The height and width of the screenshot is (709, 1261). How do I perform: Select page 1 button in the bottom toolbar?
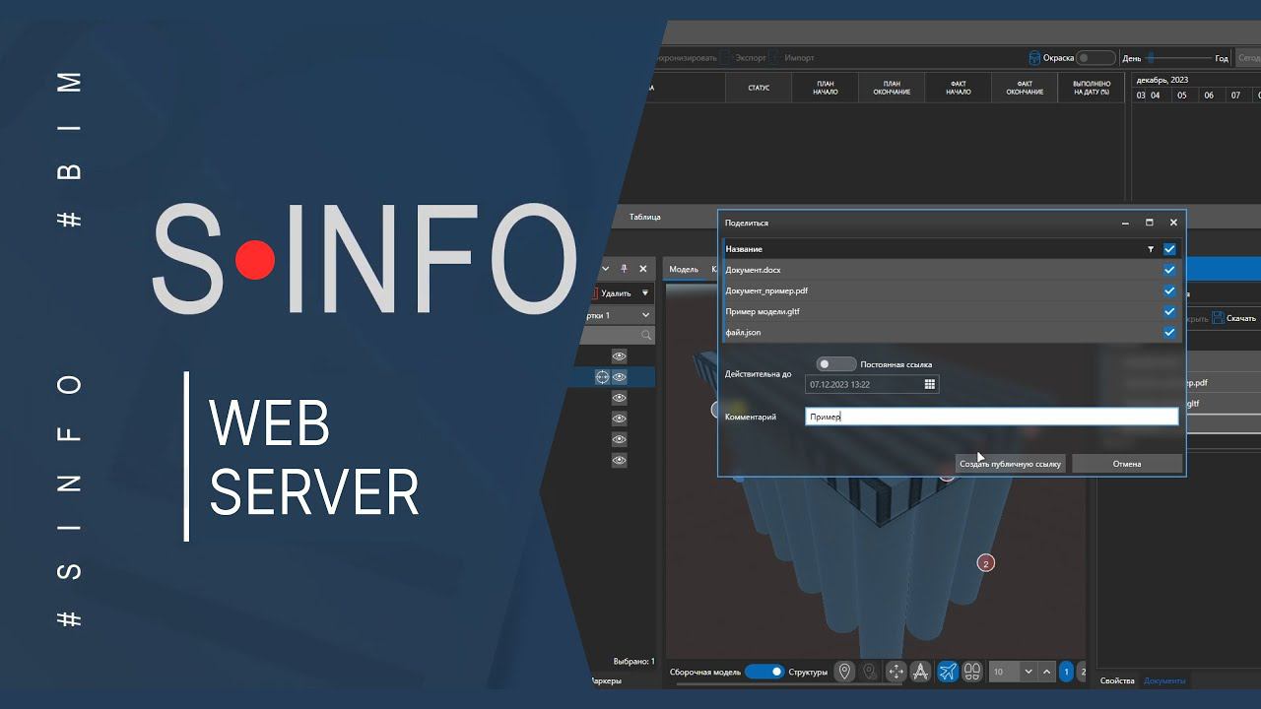click(x=1066, y=672)
